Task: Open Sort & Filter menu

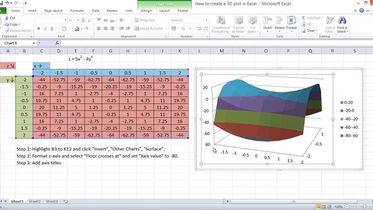Action: tap(330, 24)
